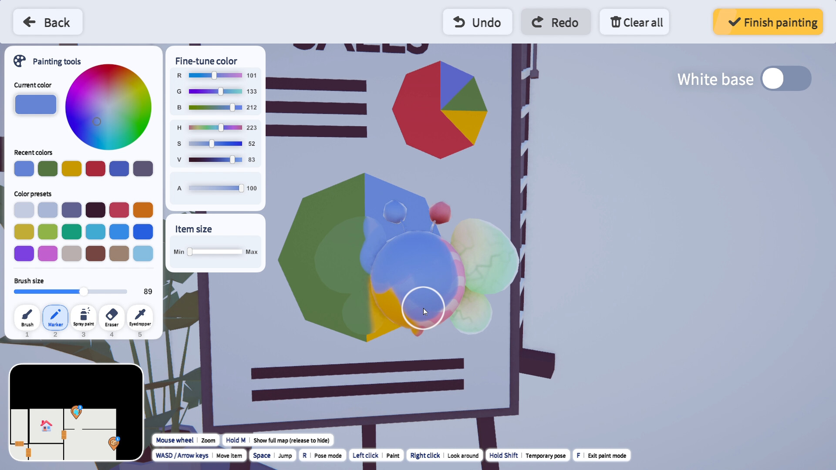The height and width of the screenshot is (470, 836).
Task: Click the minimap thumbnail
Action: [76, 413]
